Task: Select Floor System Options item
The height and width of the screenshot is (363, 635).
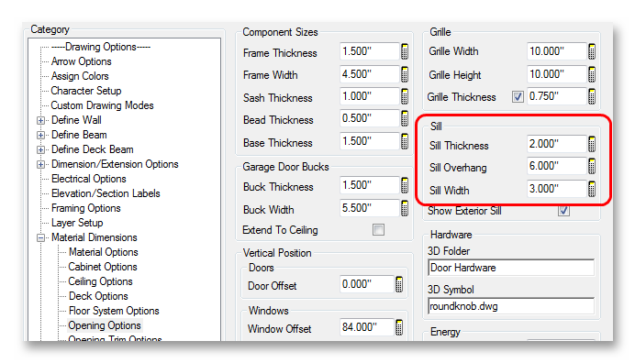Action: (x=114, y=311)
